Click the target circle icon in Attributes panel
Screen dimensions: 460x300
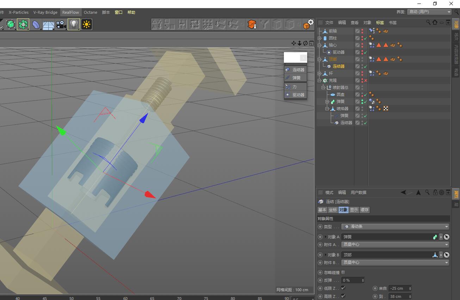coord(442,192)
